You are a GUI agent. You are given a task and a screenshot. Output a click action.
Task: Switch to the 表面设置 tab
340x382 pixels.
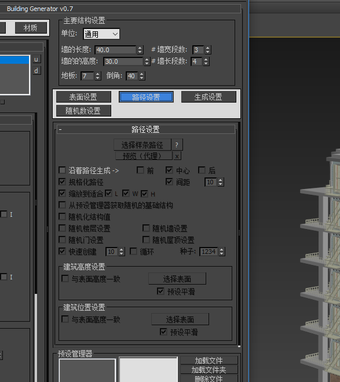point(83,97)
